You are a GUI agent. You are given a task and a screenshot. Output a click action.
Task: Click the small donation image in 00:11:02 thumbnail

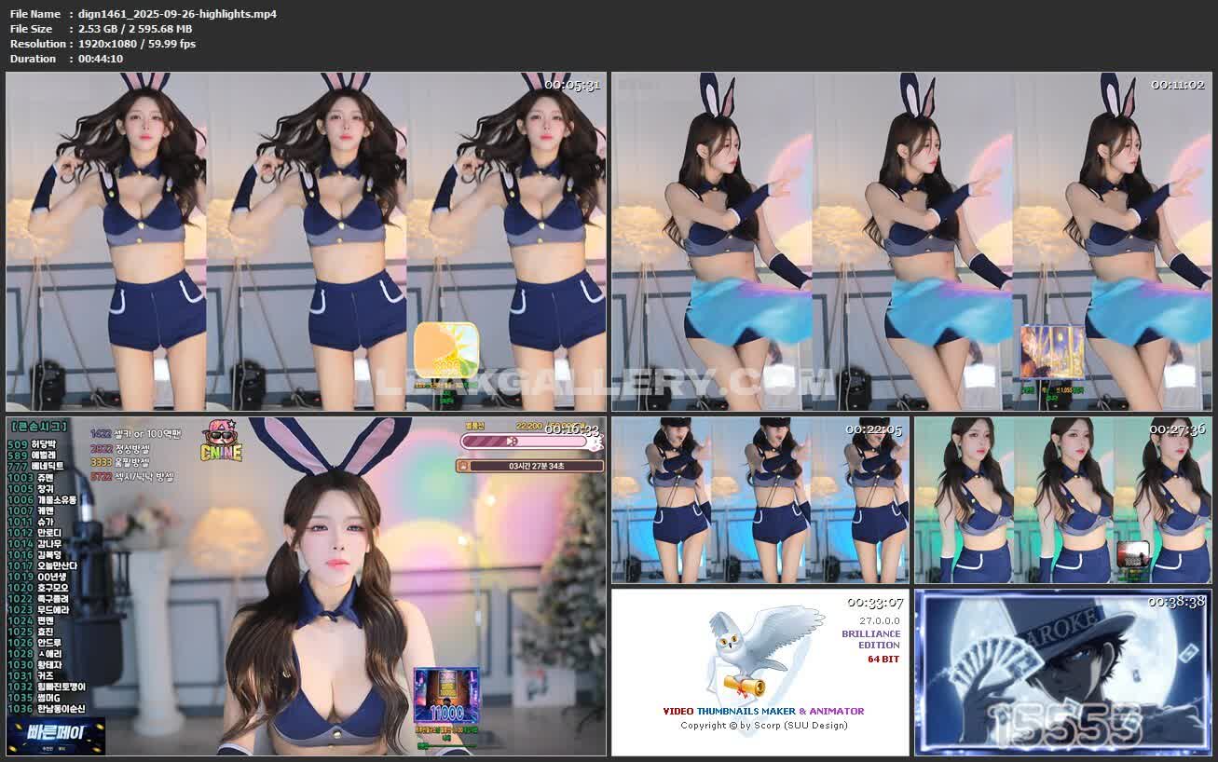tap(1052, 352)
